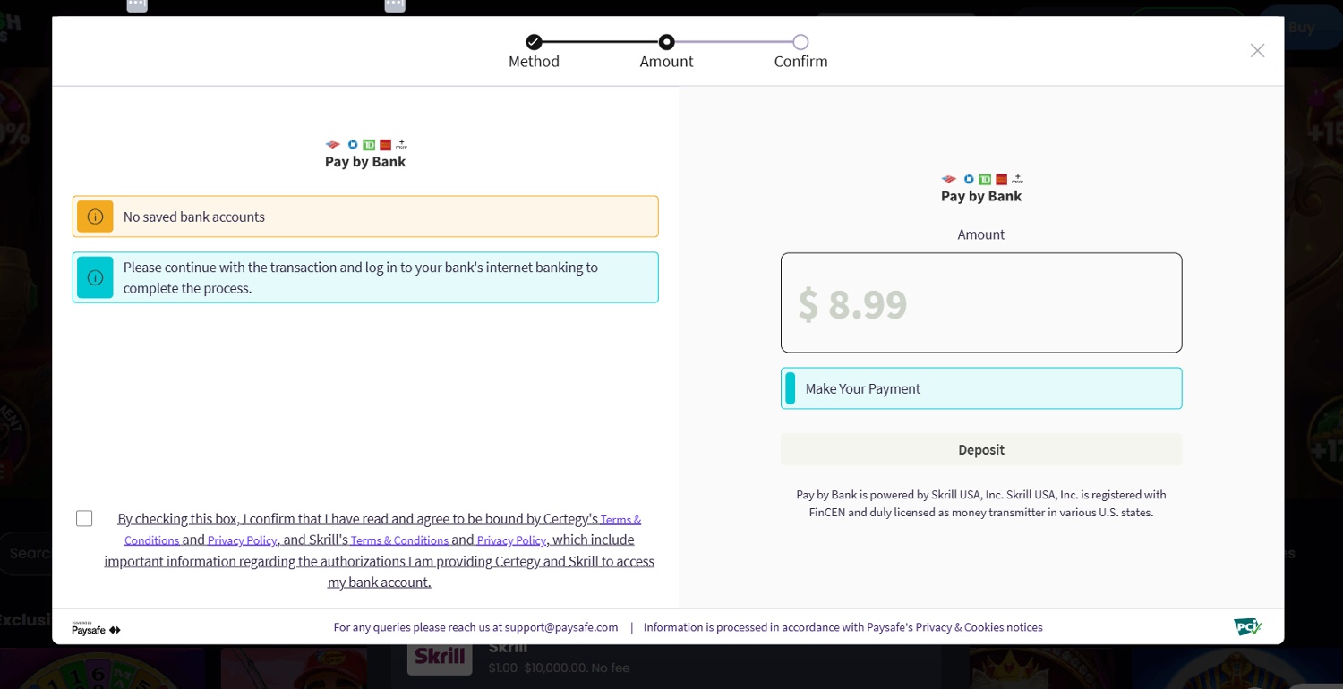Go to the Confirm step in the progress bar
The image size is (1343, 689).
point(800,42)
